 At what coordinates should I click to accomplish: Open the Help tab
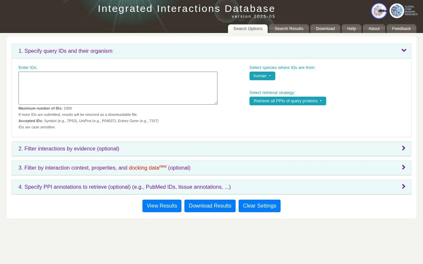click(x=352, y=29)
